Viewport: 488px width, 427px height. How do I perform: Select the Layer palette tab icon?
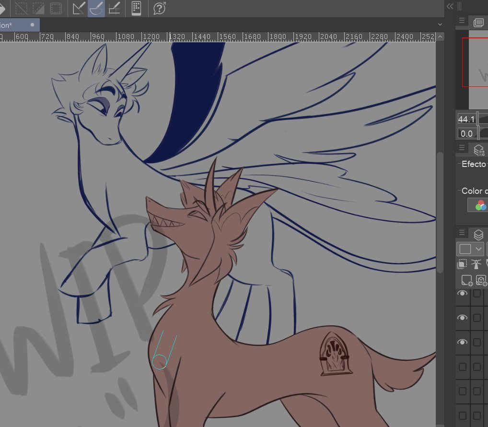[479, 235]
